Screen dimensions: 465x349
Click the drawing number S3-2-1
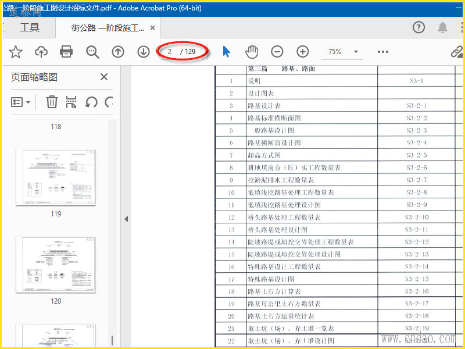tap(416, 105)
